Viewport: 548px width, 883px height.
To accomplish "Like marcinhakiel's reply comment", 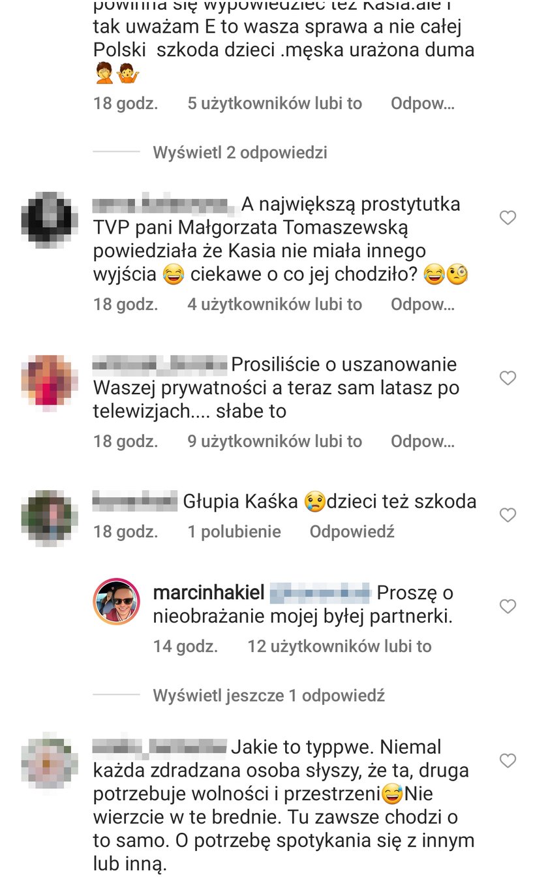I will tap(508, 606).
